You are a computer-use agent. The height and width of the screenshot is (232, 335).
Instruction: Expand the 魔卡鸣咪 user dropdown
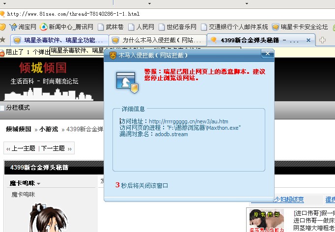pyautogui.click(x=38, y=184)
